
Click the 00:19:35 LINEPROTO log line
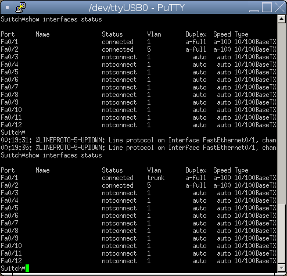tap(138, 148)
